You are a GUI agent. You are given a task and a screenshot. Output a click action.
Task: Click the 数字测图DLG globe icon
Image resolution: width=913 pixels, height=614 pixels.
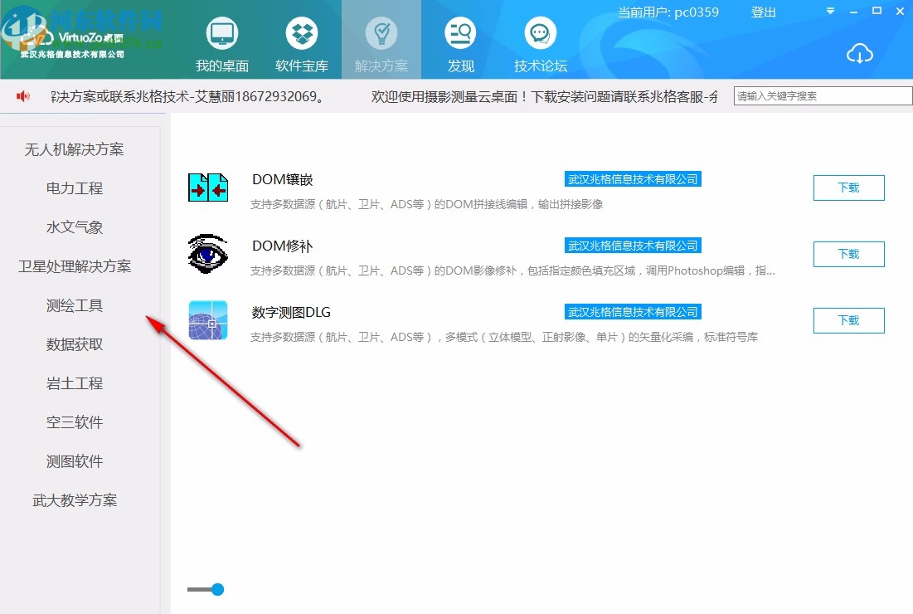207,319
